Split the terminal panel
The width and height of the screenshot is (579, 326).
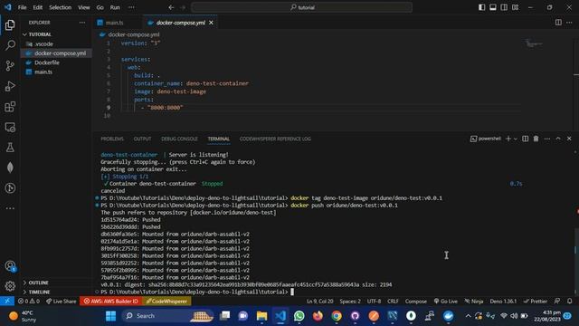pos(525,139)
